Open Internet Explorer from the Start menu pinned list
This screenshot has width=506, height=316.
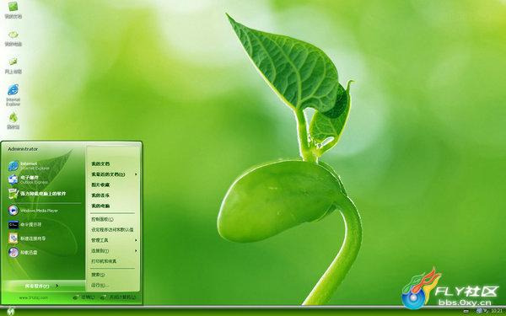coord(29,166)
